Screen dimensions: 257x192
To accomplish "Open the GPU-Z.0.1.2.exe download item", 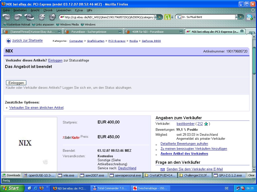I will pyautogui.click(x=229, y=175).
